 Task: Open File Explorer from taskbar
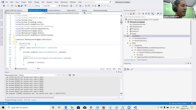(72, 107)
